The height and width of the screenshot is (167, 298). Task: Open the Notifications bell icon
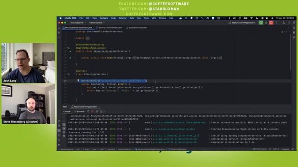(x=294, y=28)
